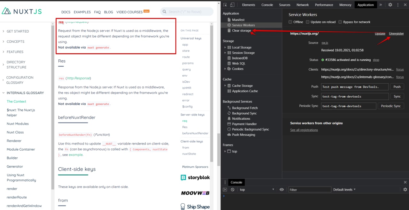Expand Cache Storage tree

click(x=225, y=86)
